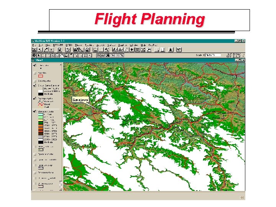Click the Save project floppy disk button
This screenshot has height=207, width=276.
coord(59,50)
